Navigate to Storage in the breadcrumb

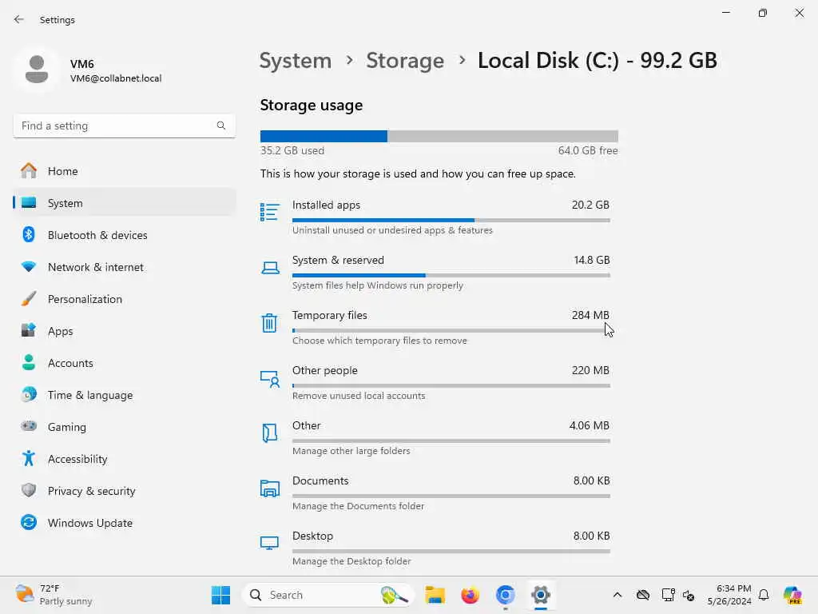coord(405,61)
